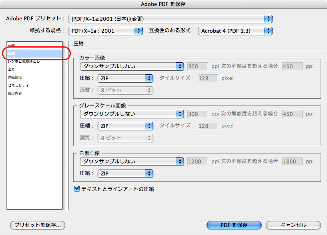Select トンボと裁ち落とし in the category list
This screenshot has width=327, height=235.
click(34, 61)
